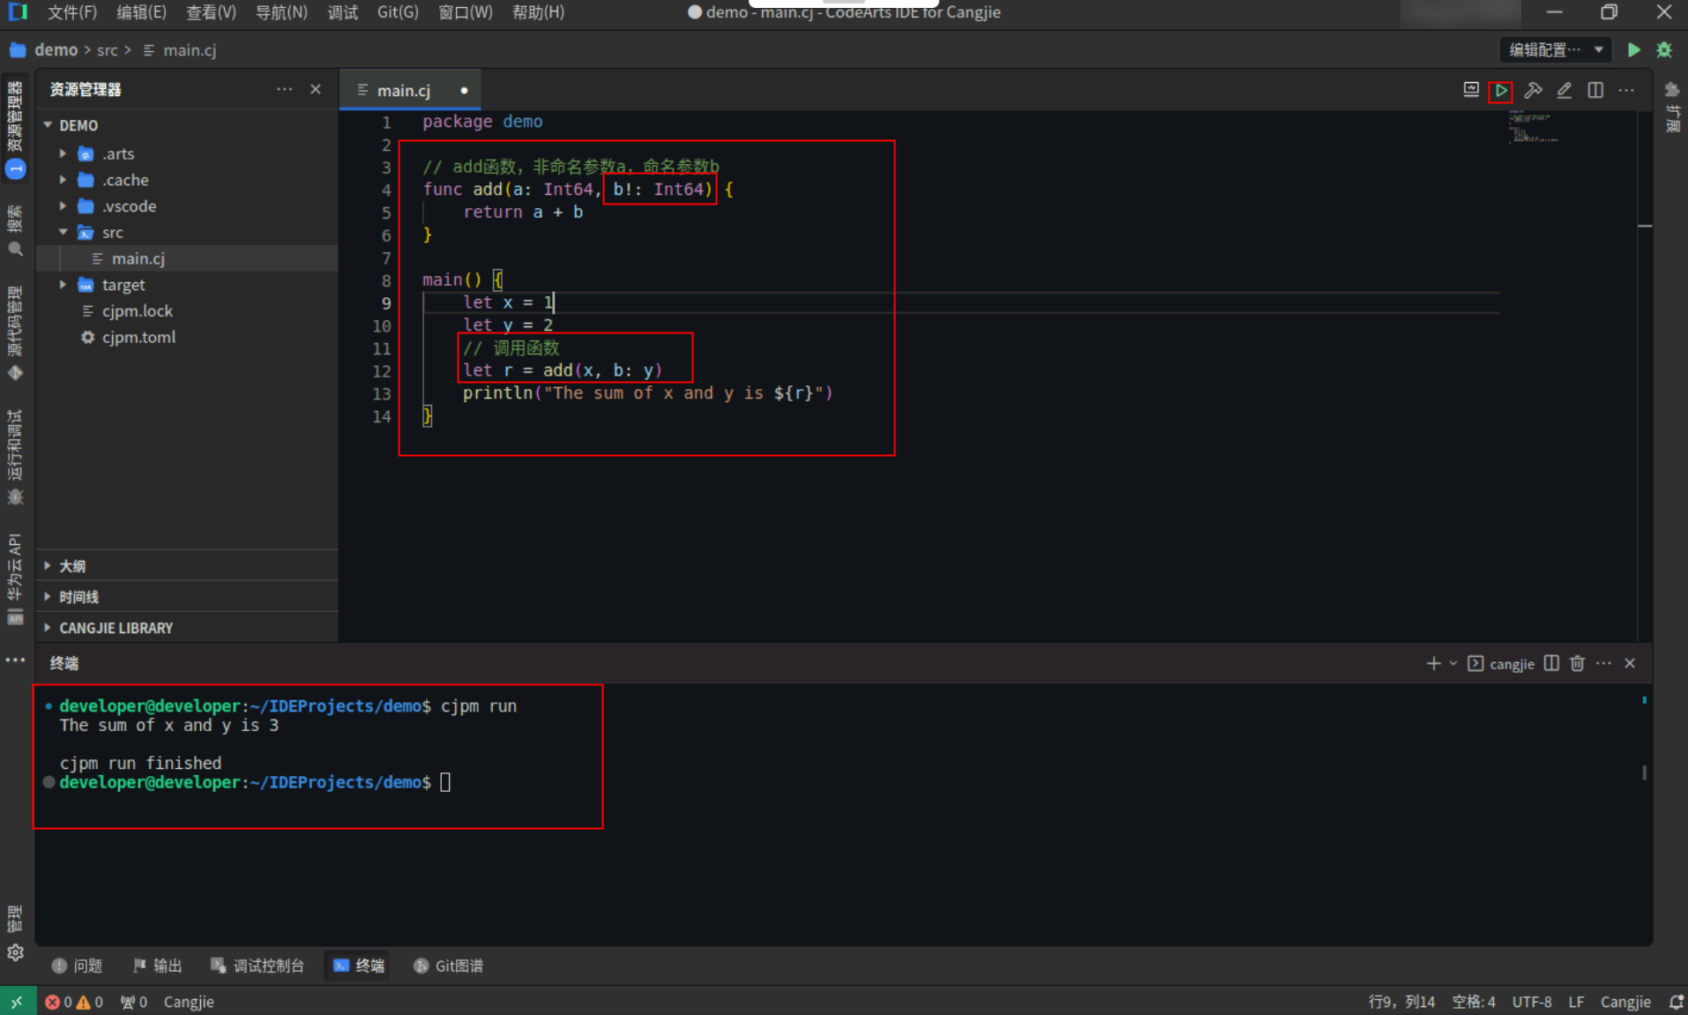
Task: Open notifications bell in status bar
Action: click(1676, 1002)
